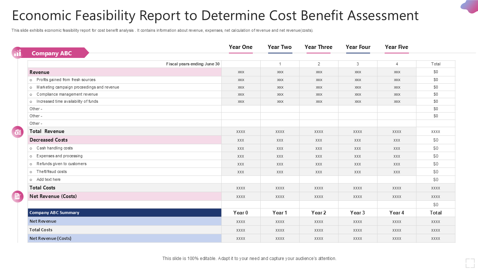Click the bar chart icon beside Company ABC

tap(18, 53)
